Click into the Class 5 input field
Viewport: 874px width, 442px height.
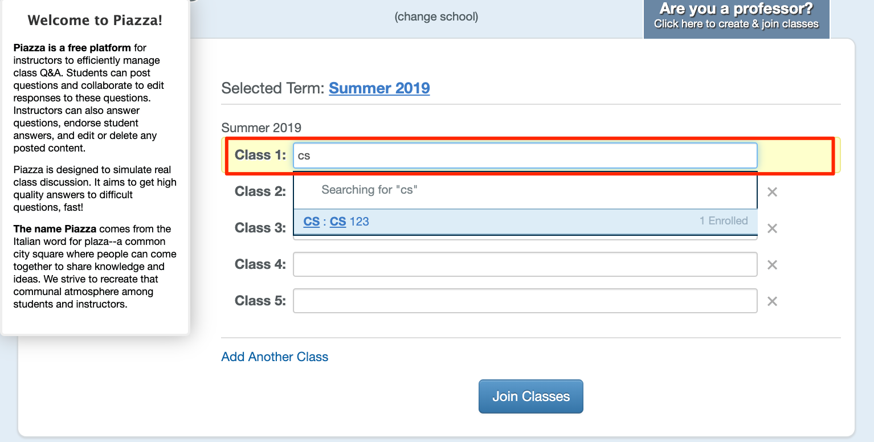(x=525, y=301)
